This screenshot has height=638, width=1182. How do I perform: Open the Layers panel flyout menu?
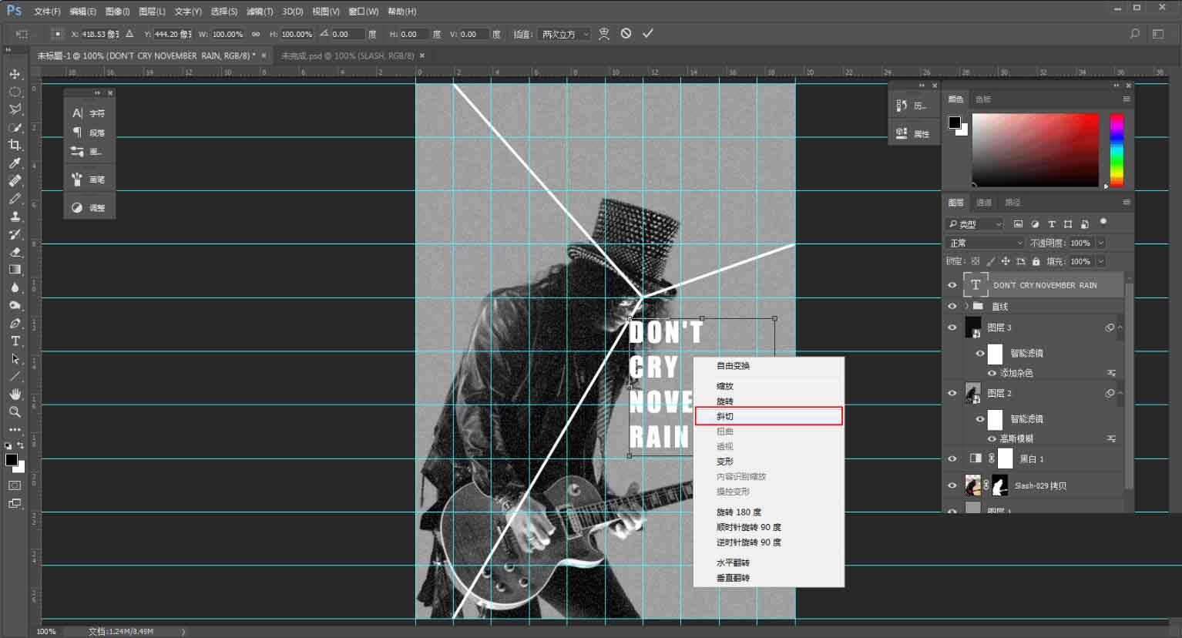point(1127,203)
